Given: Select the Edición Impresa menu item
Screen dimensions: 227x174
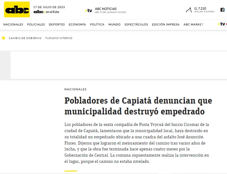Looking at the screenshot, I should pyautogui.click(x=165, y=25).
